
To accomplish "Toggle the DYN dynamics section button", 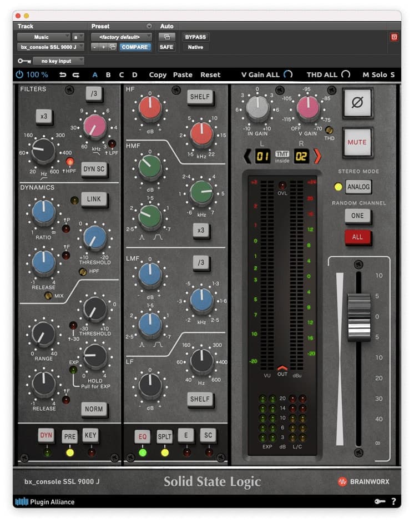I will point(46,435).
